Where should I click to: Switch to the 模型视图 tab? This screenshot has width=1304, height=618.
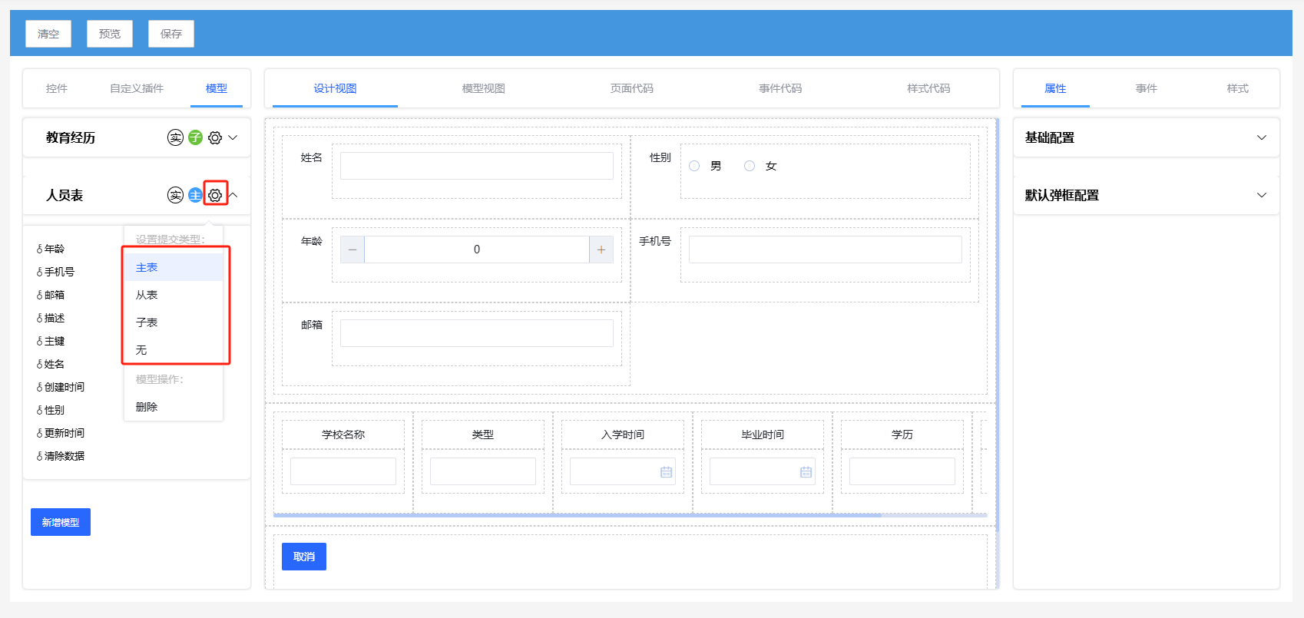pyautogui.click(x=483, y=88)
